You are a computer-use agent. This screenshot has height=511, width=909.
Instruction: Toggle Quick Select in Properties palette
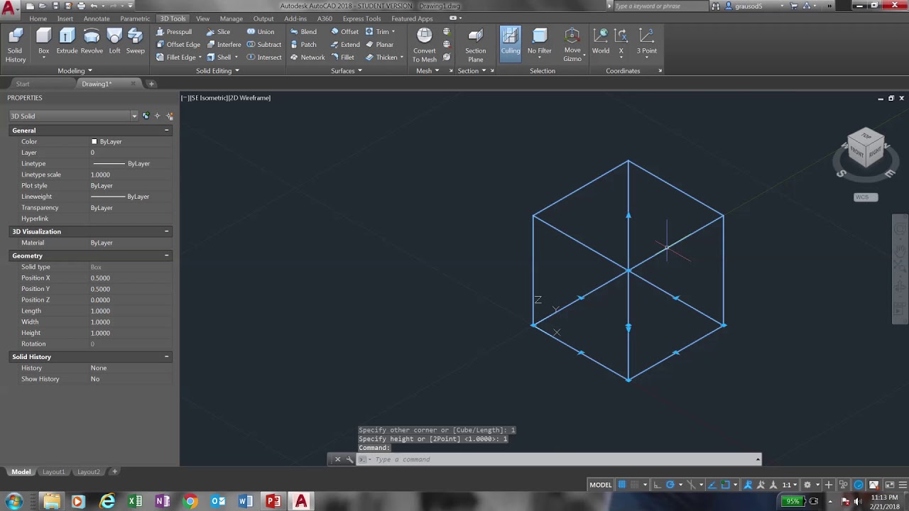point(170,116)
